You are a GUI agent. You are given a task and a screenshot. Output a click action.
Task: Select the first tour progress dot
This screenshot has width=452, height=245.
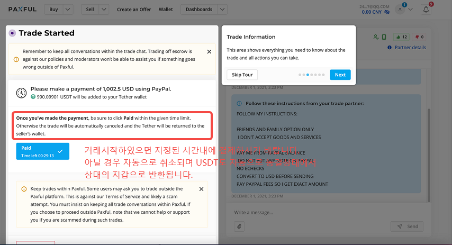click(300, 75)
